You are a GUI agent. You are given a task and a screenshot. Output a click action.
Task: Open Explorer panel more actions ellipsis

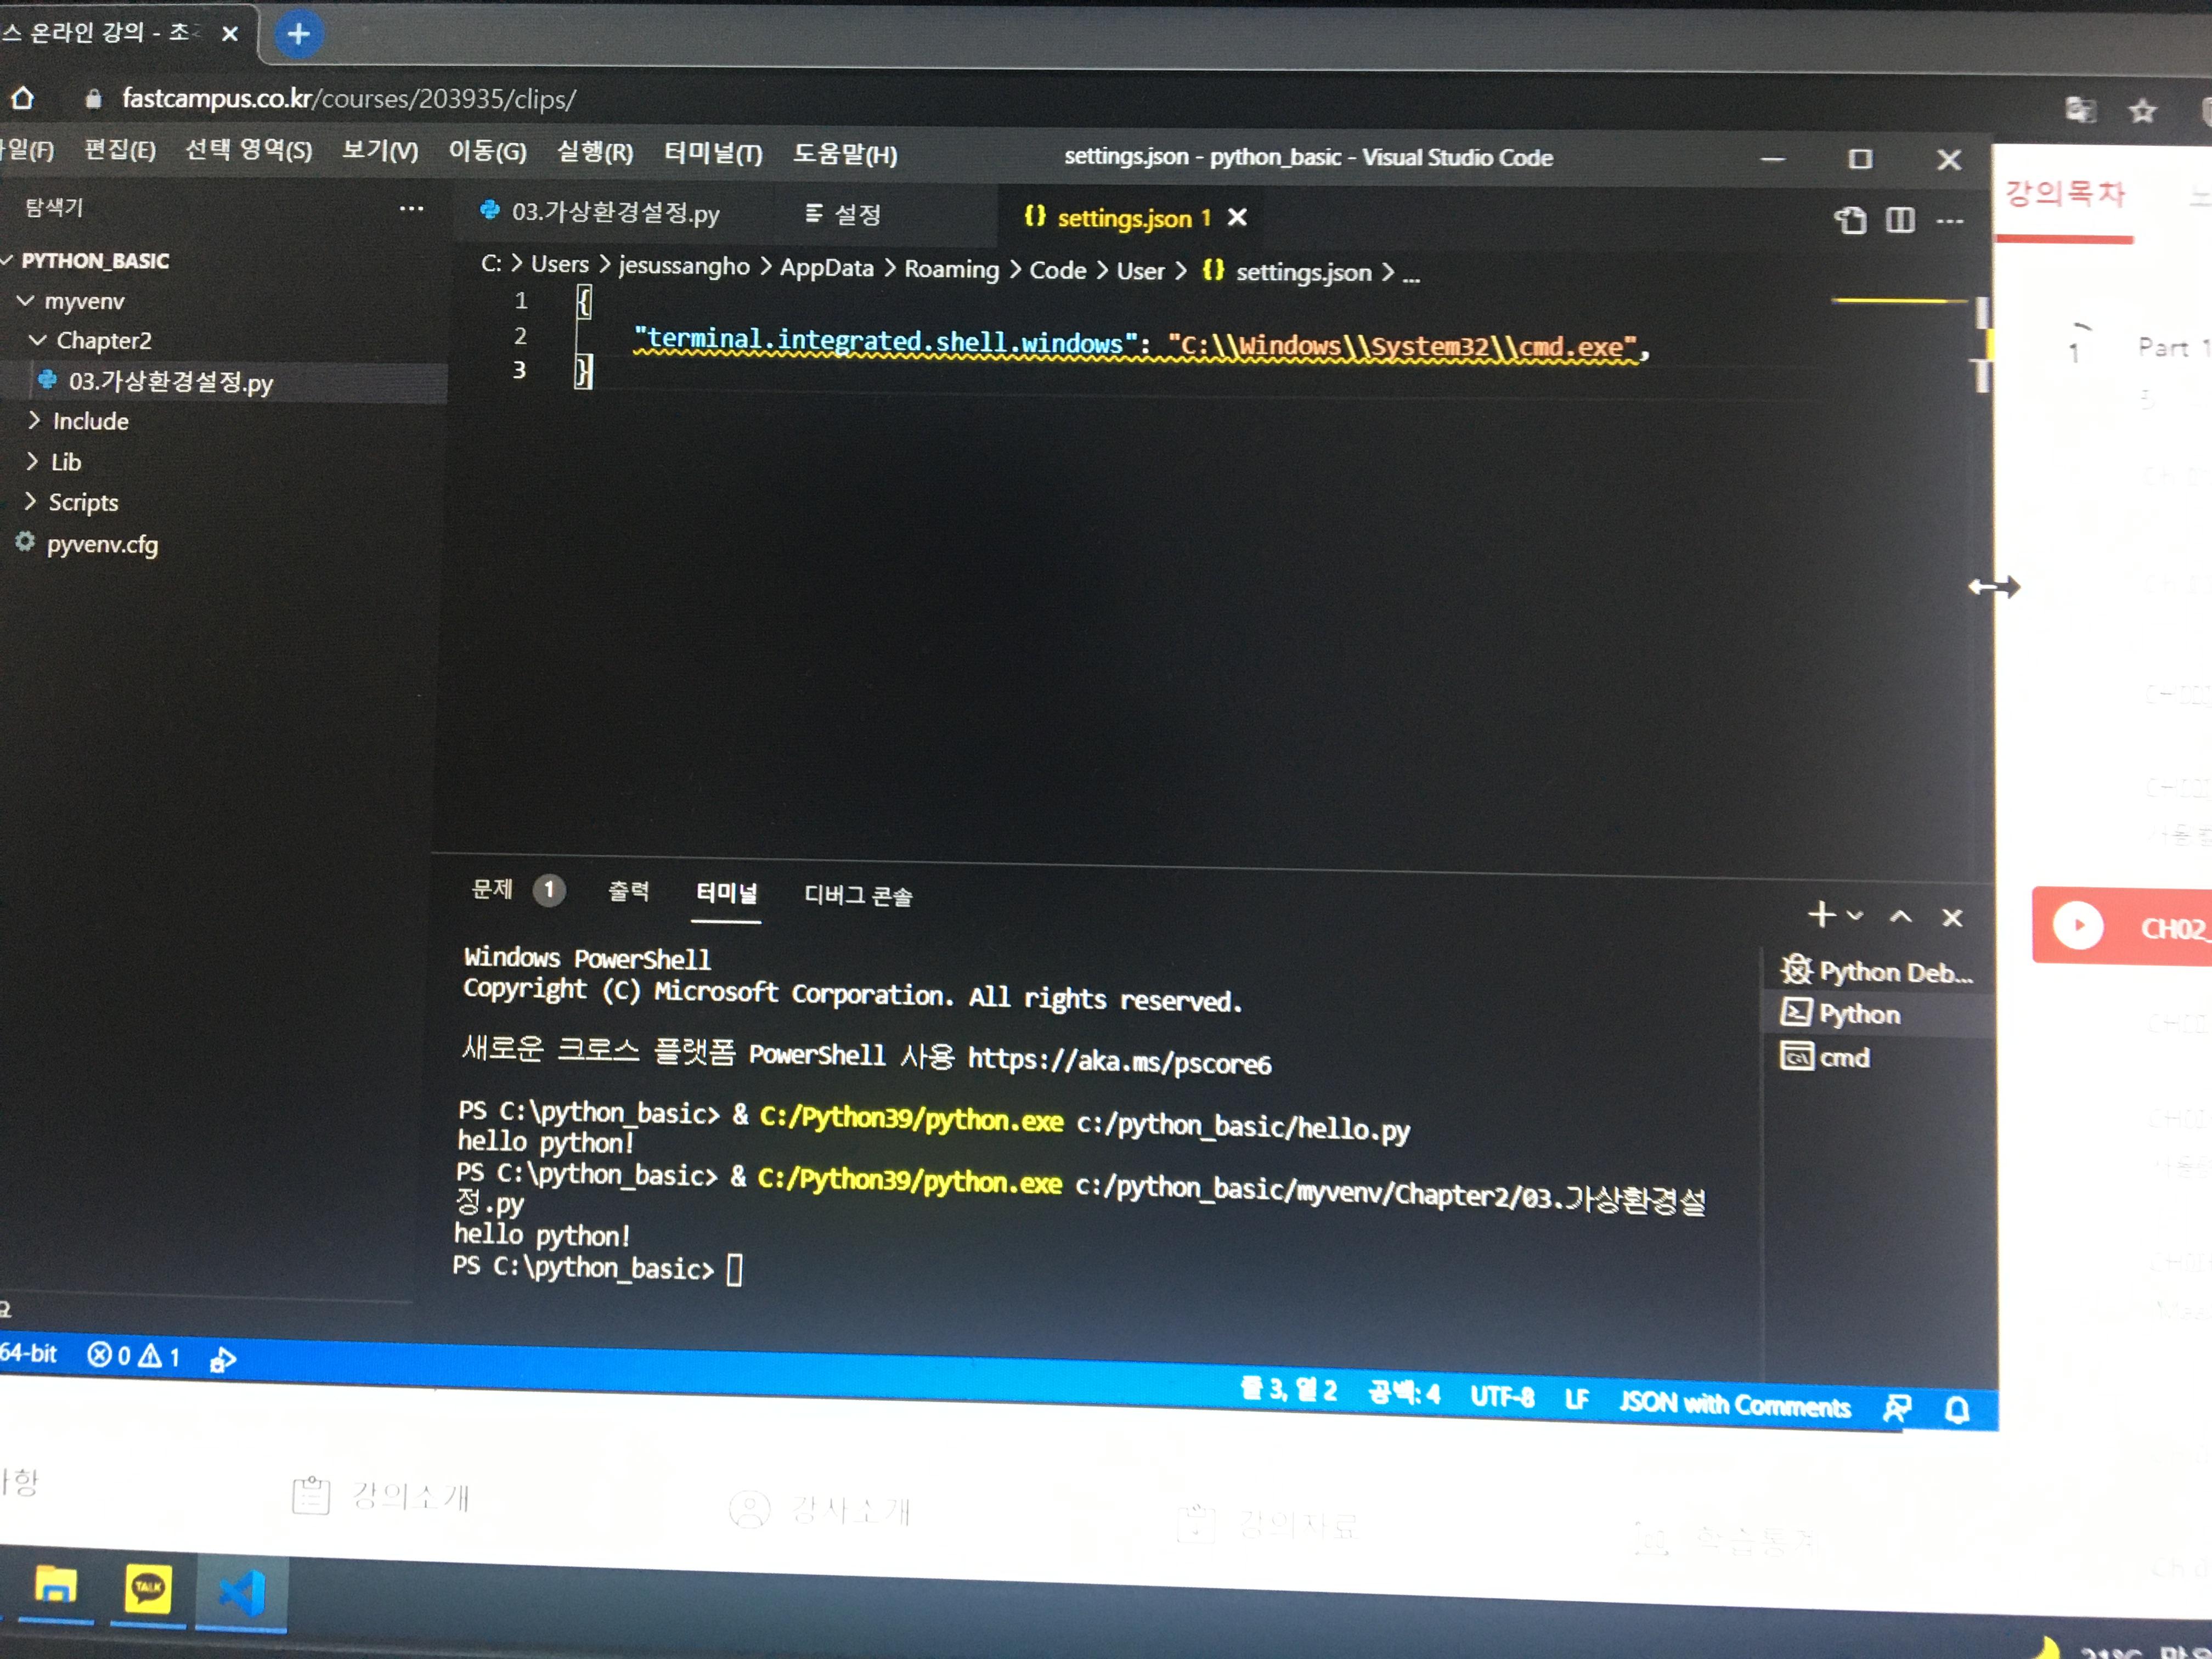pyautogui.click(x=411, y=209)
